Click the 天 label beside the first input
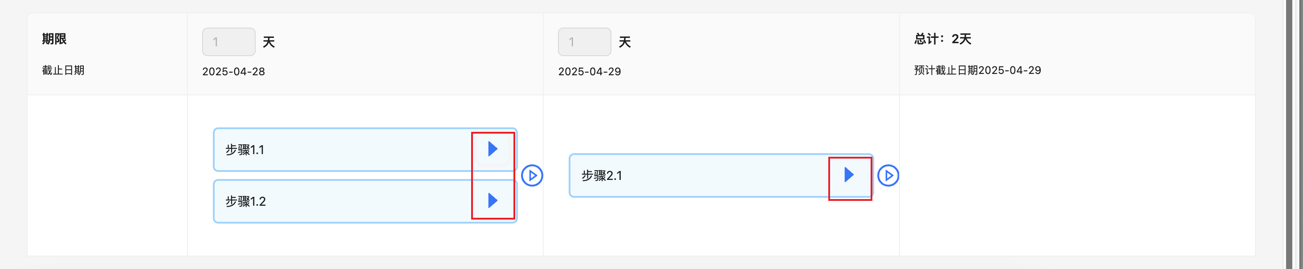The height and width of the screenshot is (269, 1303). click(269, 42)
